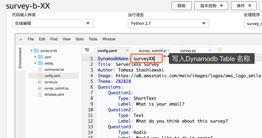Image resolution: width=262 pixels, height=138 pixels.
Task: Click the yattag folder icon
Action: coord(40,63)
